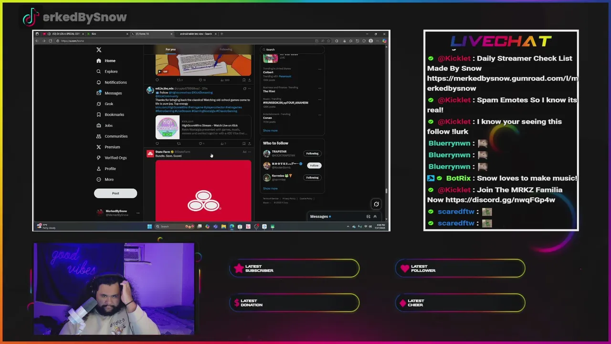Open edi_in_the_mix post's more options
This screenshot has width=611, height=344.
[249, 88]
